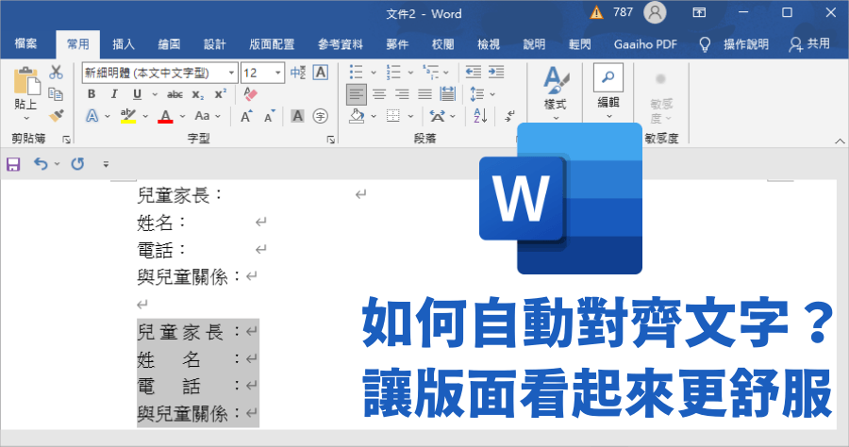849x447 pixels.
Task: Click the Bullets list icon
Action: [356, 72]
